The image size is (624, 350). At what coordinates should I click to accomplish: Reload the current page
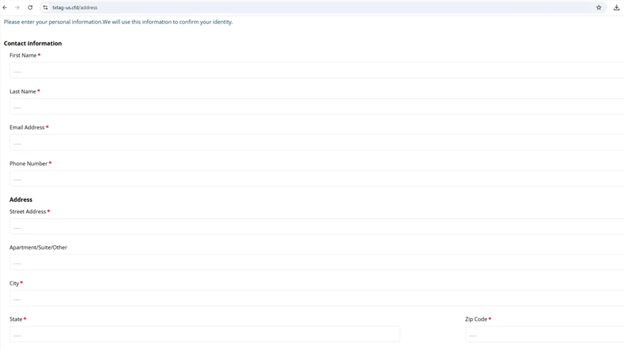point(30,8)
